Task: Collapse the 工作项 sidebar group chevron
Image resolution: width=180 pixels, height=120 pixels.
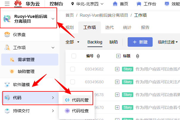Action: click(x=53, y=48)
